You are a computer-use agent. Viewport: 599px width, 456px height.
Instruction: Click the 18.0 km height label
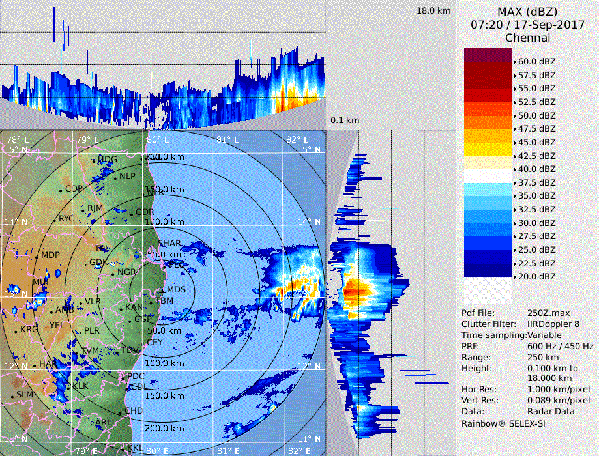(434, 10)
